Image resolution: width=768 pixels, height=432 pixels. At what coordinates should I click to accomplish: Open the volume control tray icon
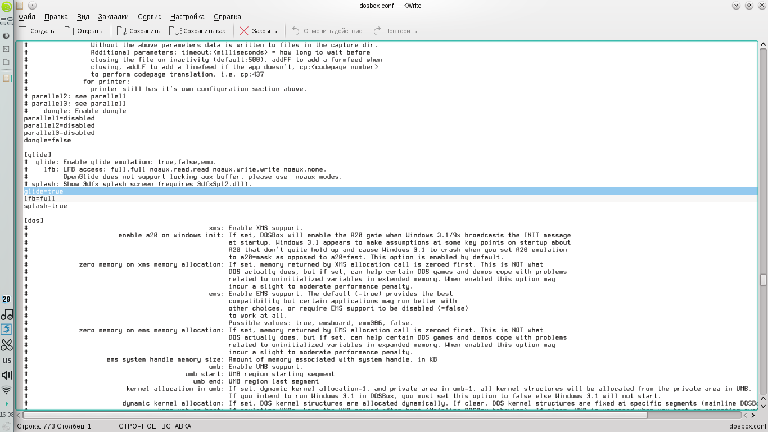(7, 375)
